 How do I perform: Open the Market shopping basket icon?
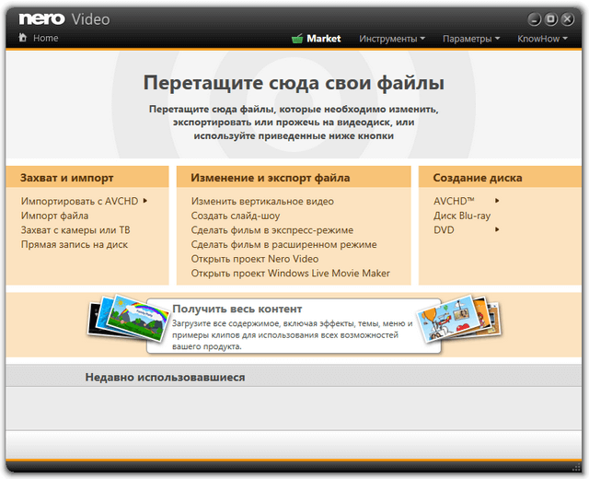tap(297, 39)
